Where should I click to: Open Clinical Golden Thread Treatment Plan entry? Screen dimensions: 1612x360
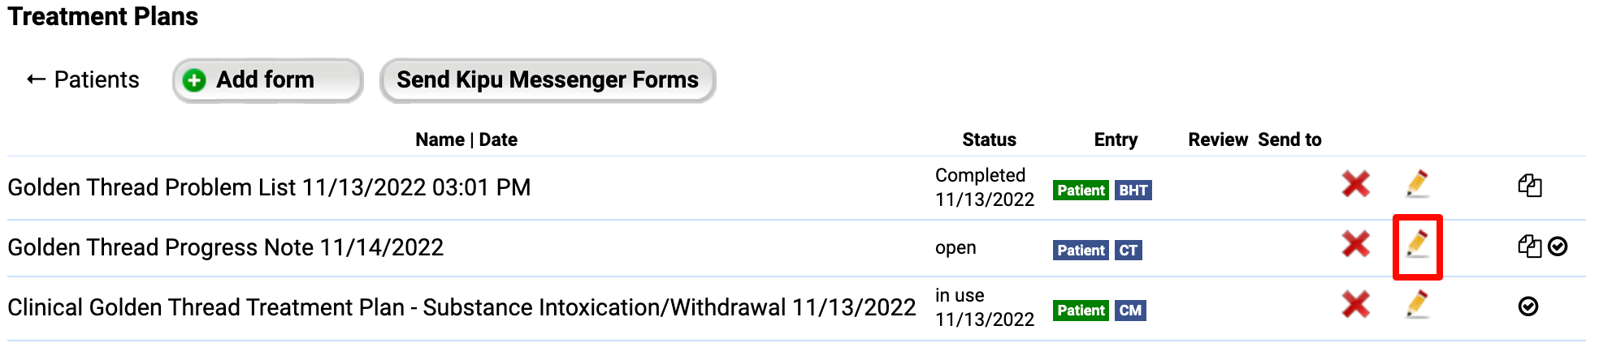coord(461,307)
